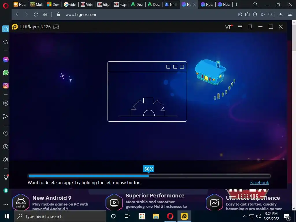The image size is (296, 222).
Task: Click the send arrow in address bar
Action: coord(262,14)
